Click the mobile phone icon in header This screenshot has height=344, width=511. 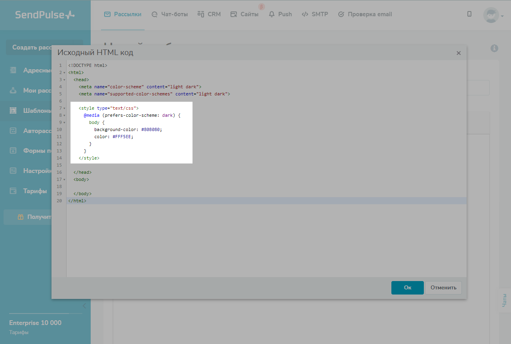pos(469,14)
